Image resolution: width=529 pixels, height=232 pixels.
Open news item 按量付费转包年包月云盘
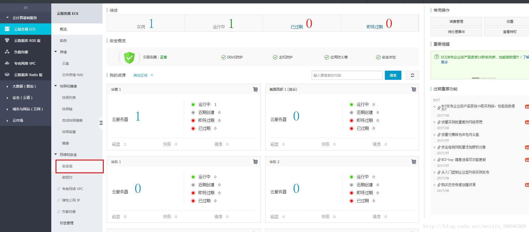(460, 135)
